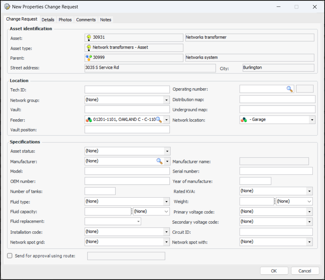This screenshot has width=325, height=280.
Task: Expand the Primary voltage code dropdown
Action: 309,211
